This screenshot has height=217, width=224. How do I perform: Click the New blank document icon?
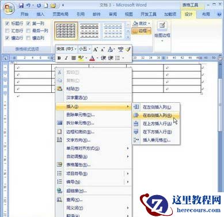tap(45, 6)
